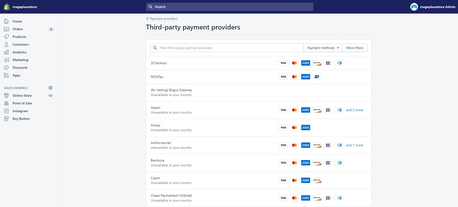Click the Mastercard icon in the 2Checkout row
The height and width of the screenshot is (207, 458).
(294, 63)
